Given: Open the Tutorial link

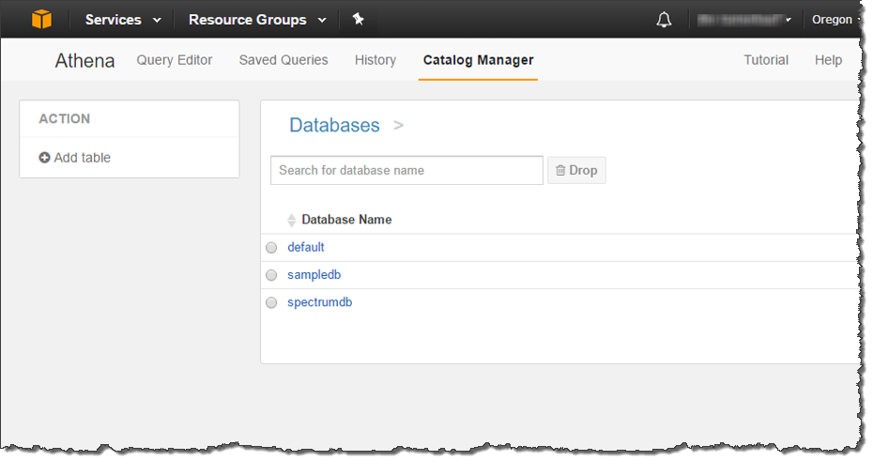Looking at the screenshot, I should (x=766, y=60).
